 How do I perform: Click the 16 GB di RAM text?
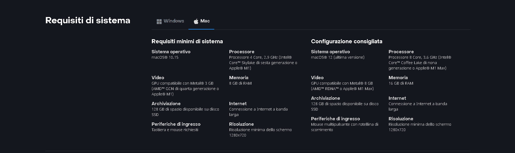(x=401, y=83)
